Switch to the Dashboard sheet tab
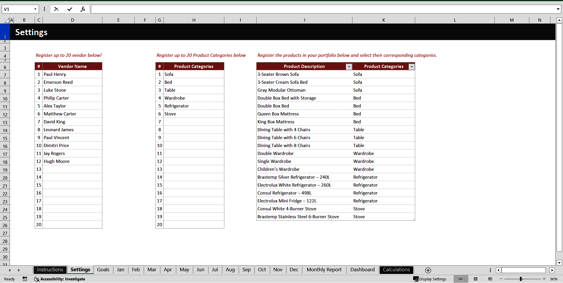The width and height of the screenshot is (563, 283). [362, 270]
